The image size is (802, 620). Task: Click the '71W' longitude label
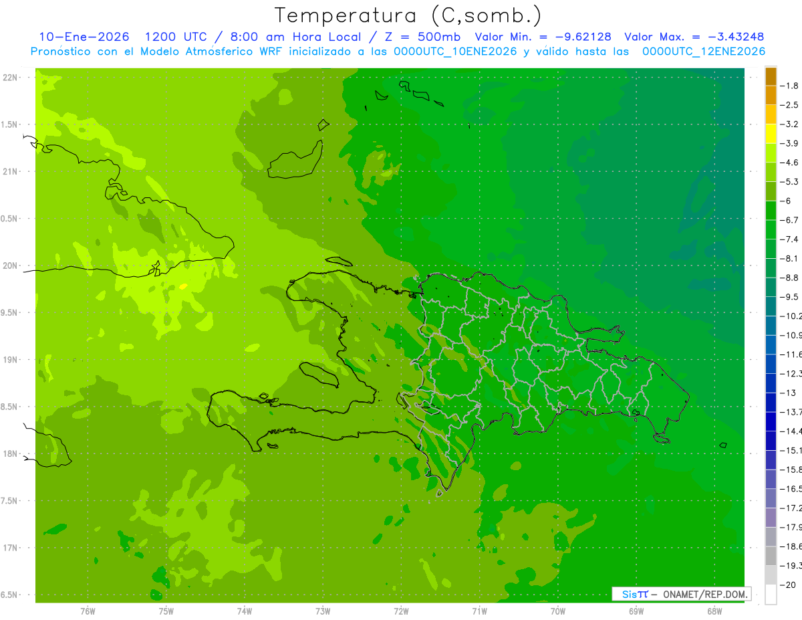pyautogui.click(x=479, y=611)
